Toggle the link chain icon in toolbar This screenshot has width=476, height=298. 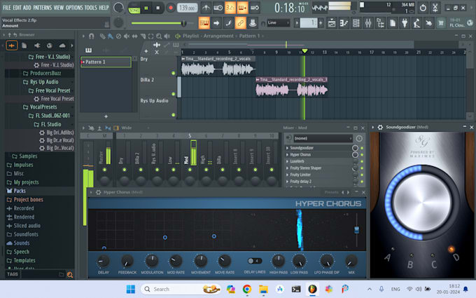(x=240, y=23)
